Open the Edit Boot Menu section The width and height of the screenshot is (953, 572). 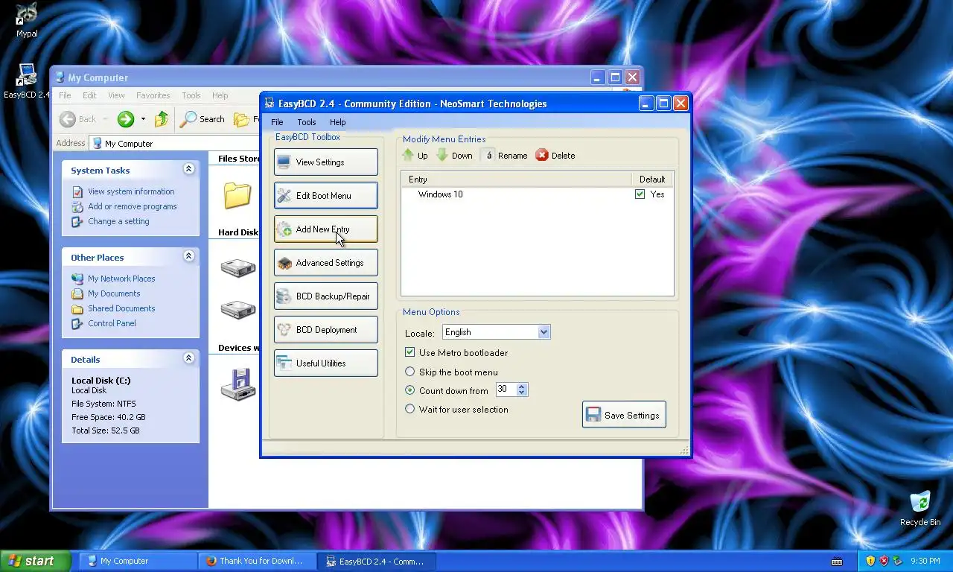pos(325,196)
